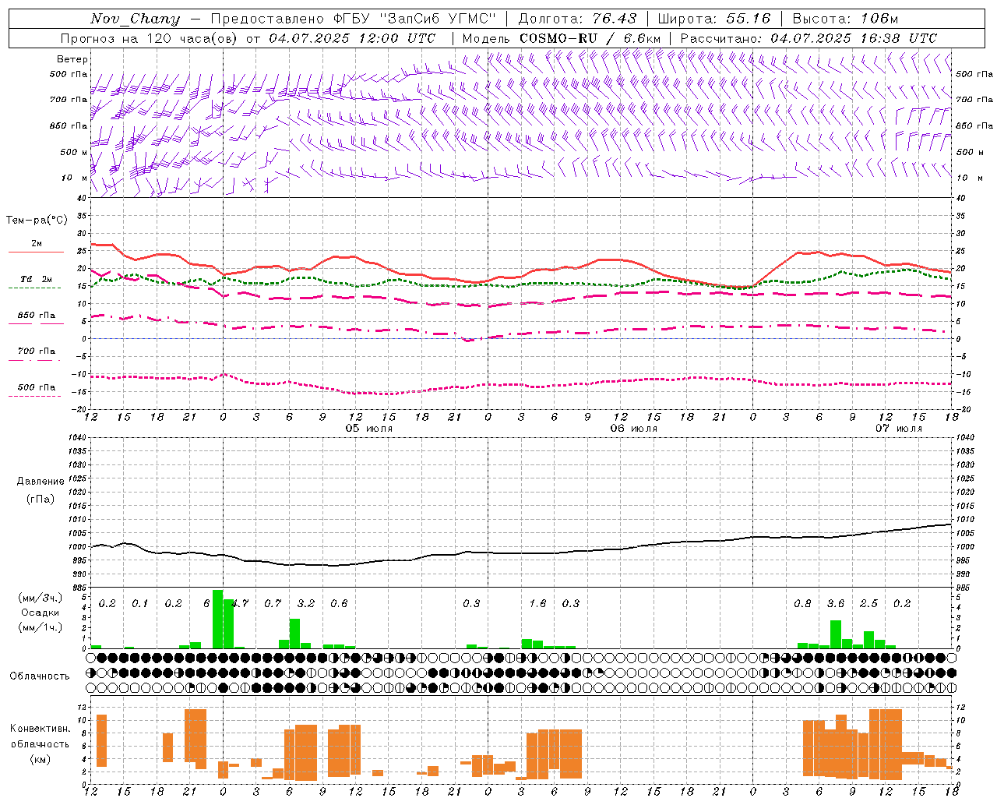Click the Осадки precipitation panel label
Screen dimensions: 997x798
(41, 613)
